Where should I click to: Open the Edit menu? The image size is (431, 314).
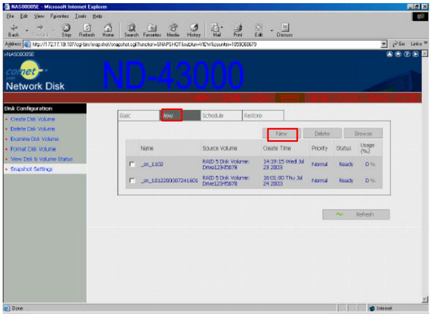pyautogui.click(x=24, y=16)
